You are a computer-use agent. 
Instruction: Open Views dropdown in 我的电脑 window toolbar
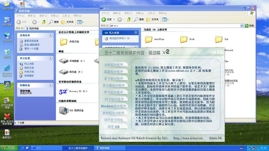pyautogui.click(x=80, y=22)
